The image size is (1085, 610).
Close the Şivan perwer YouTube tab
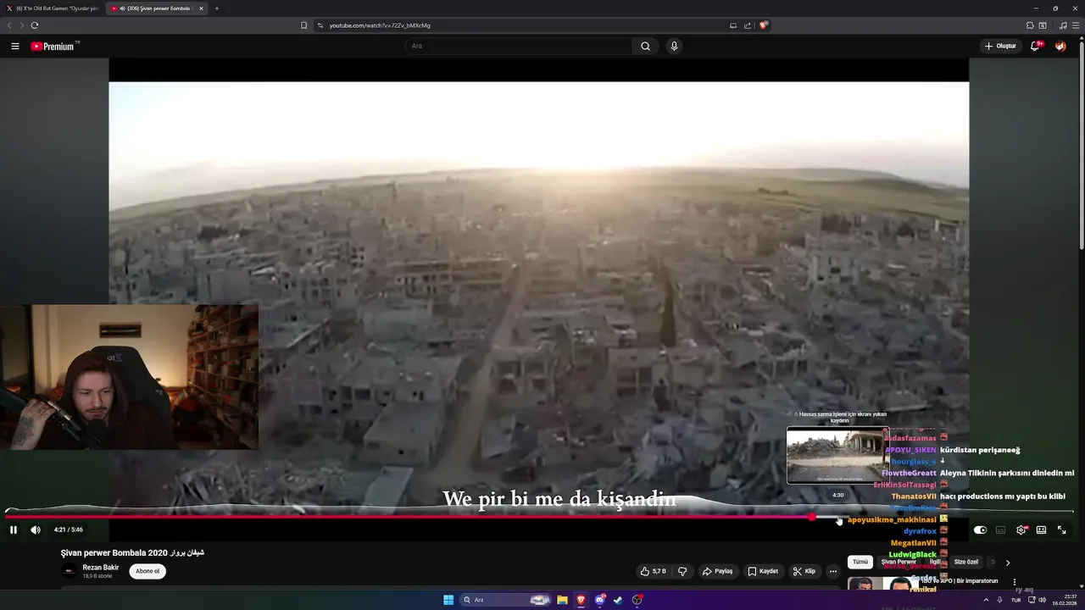click(201, 8)
